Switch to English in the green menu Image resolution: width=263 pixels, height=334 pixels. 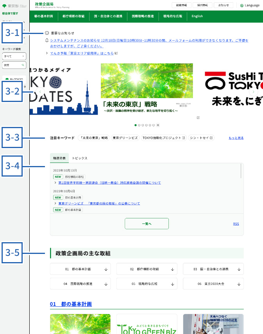[197, 16]
